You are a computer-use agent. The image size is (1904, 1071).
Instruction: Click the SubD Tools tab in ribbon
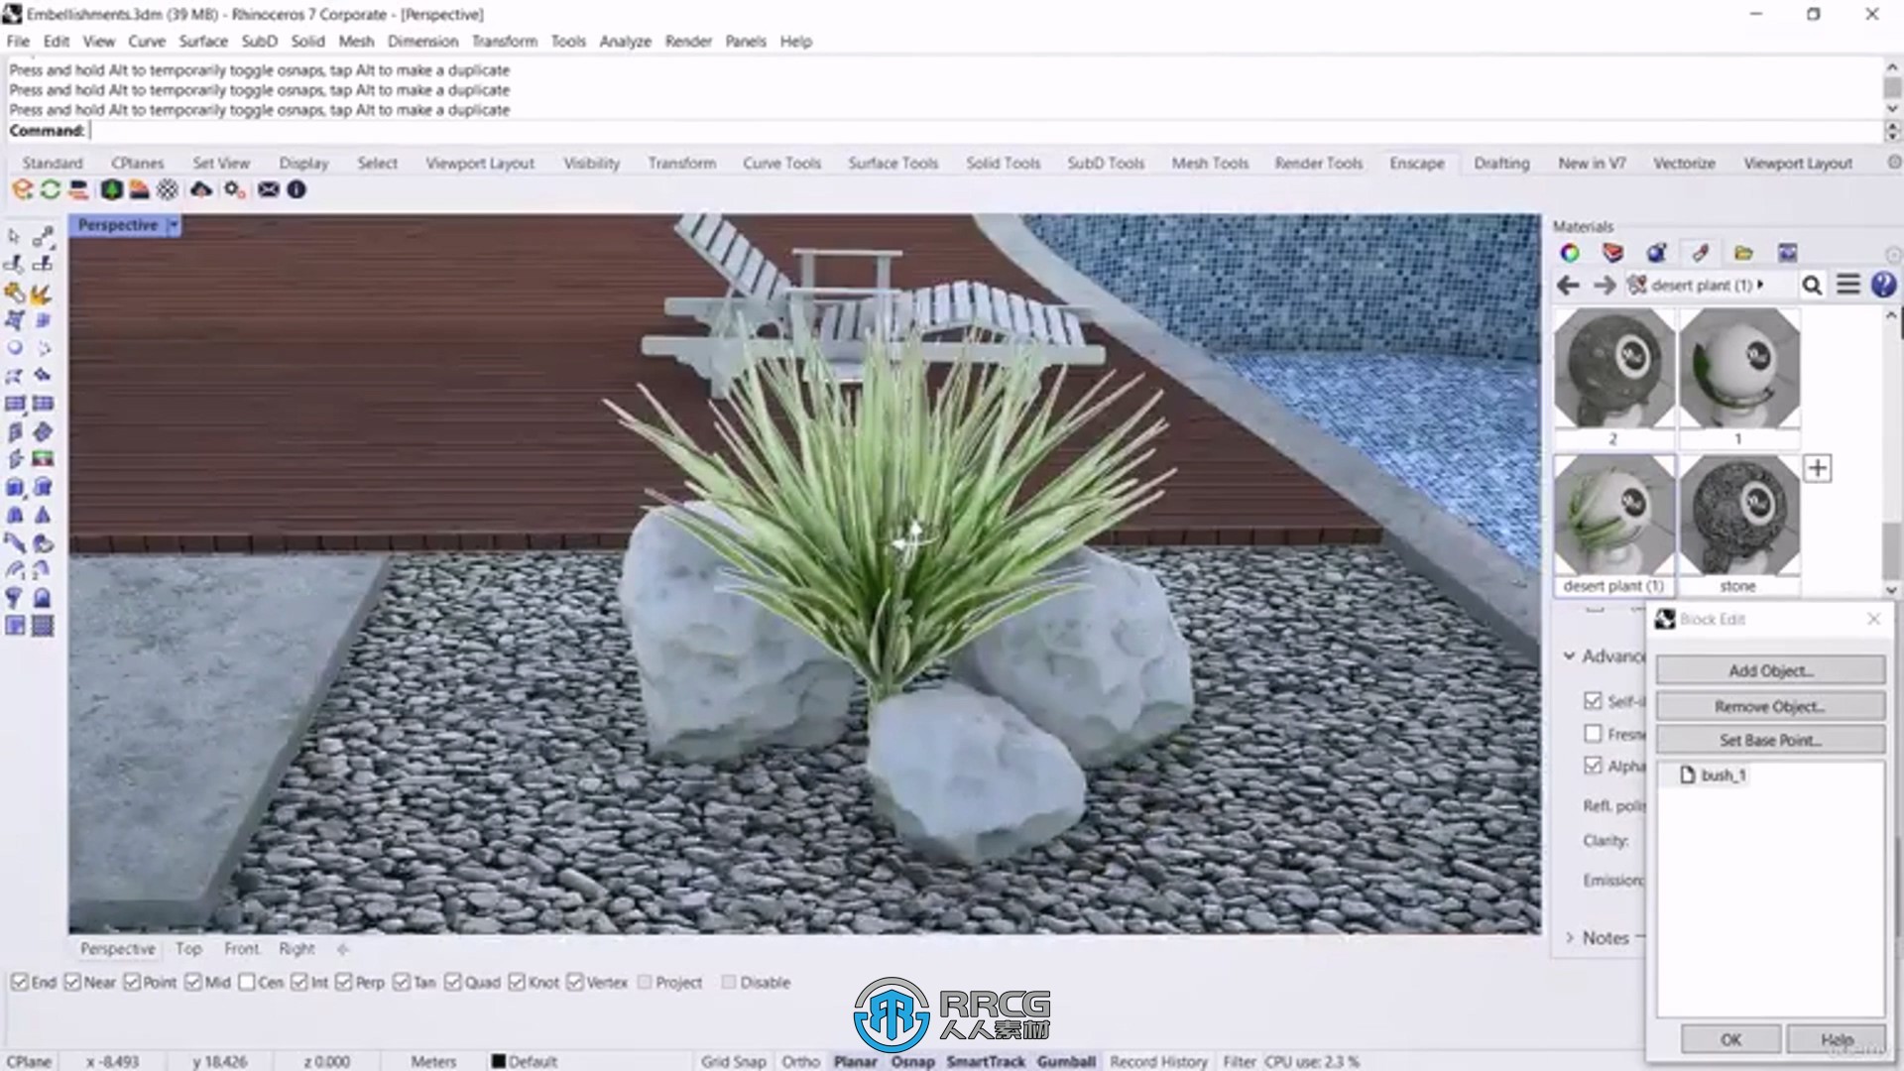(x=1105, y=163)
